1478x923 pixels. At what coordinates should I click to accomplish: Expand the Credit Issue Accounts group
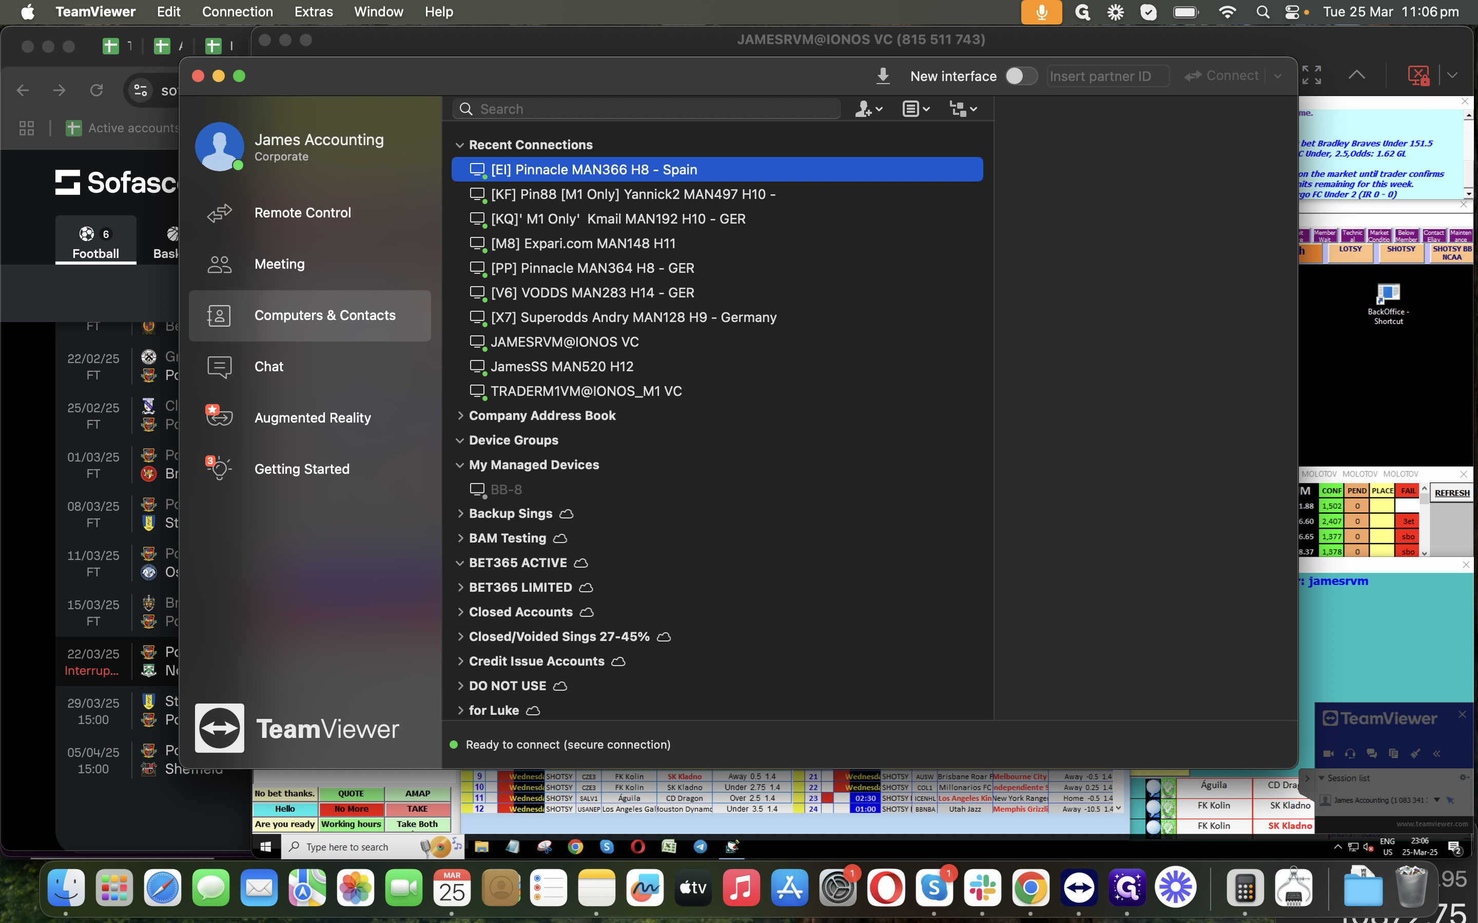459,661
